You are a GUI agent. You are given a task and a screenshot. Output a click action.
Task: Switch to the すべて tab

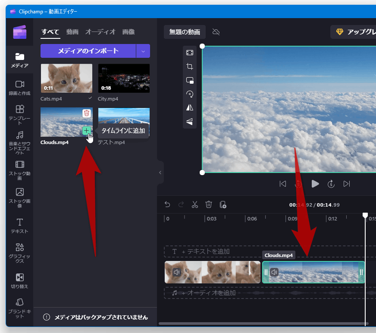[50, 32]
